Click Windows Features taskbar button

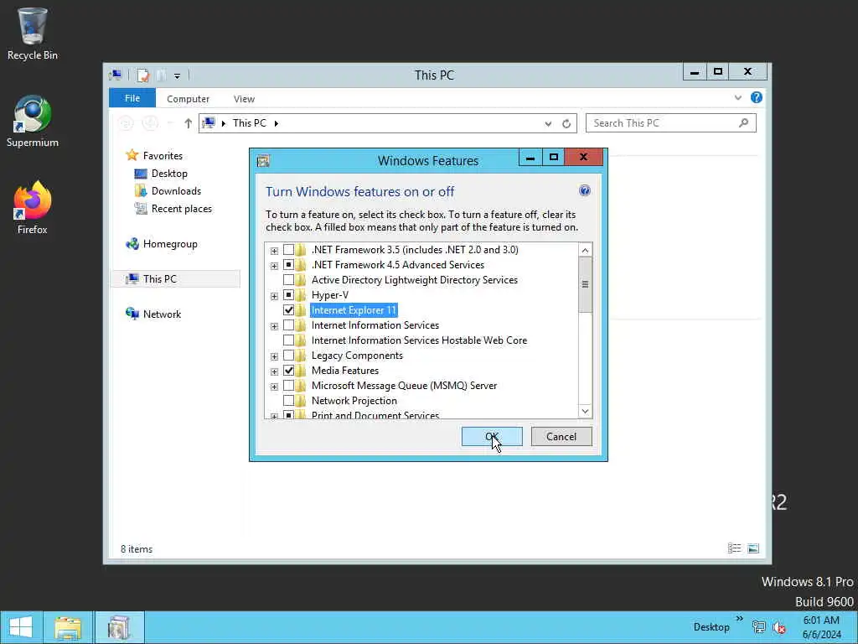[x=119, y=627]
